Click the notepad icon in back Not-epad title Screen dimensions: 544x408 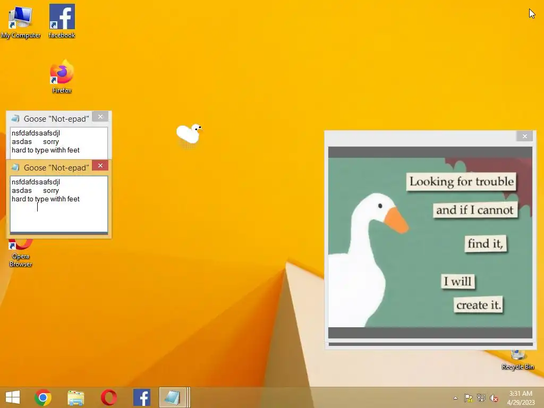pos(15,118)
